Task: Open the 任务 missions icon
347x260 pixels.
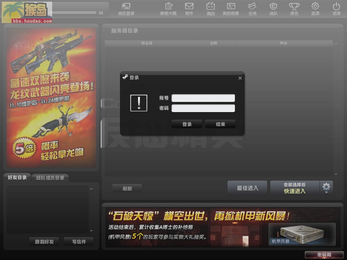Action: [252, 9]
